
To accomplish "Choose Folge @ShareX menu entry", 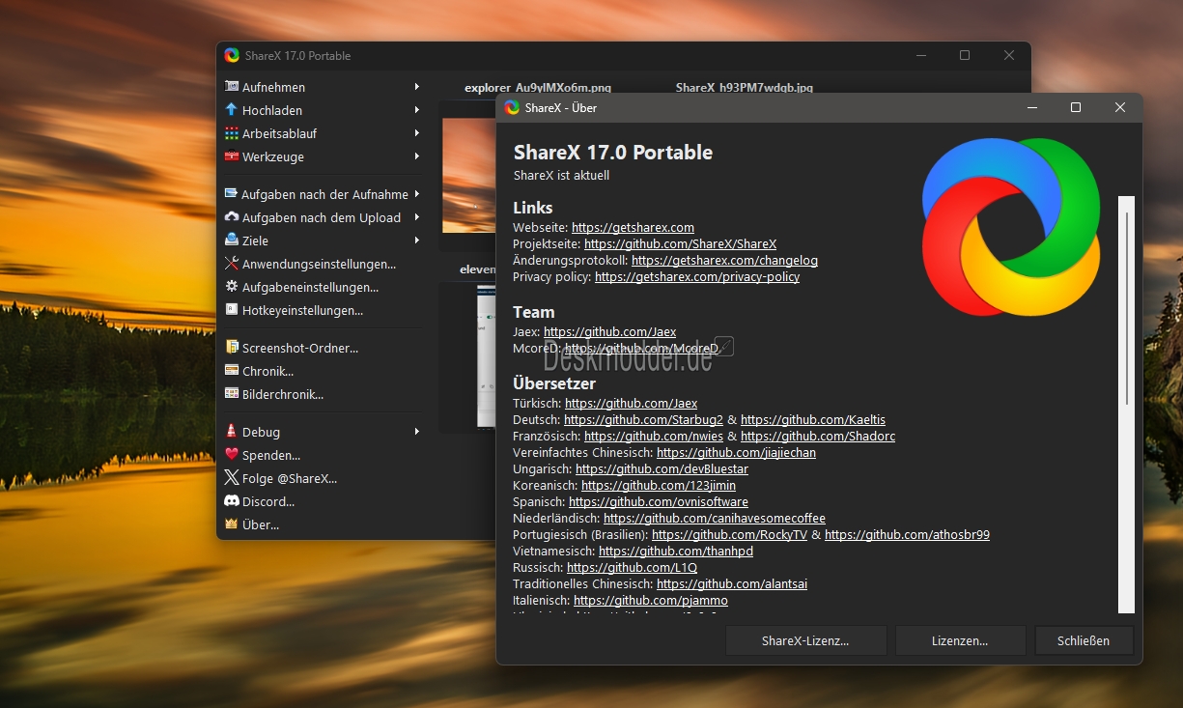I will pyautogui.click(x=290, y=478).
